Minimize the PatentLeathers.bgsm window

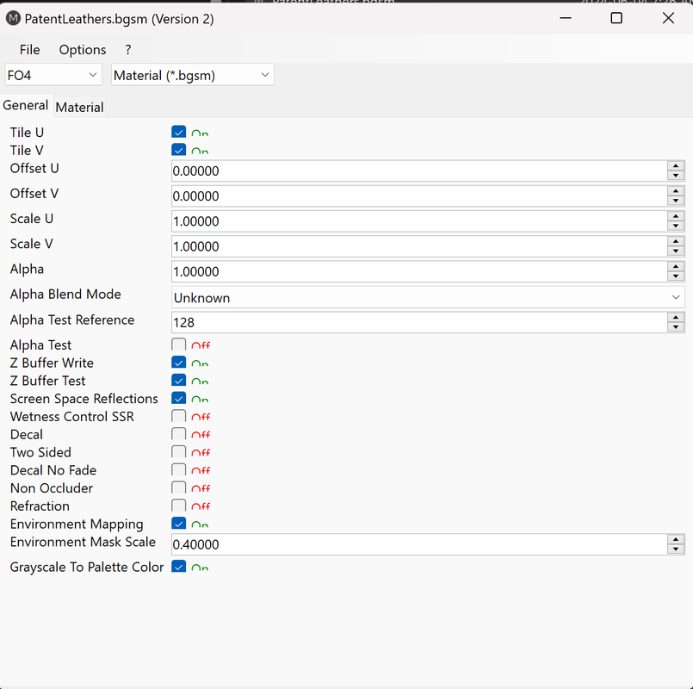point(566,18)
